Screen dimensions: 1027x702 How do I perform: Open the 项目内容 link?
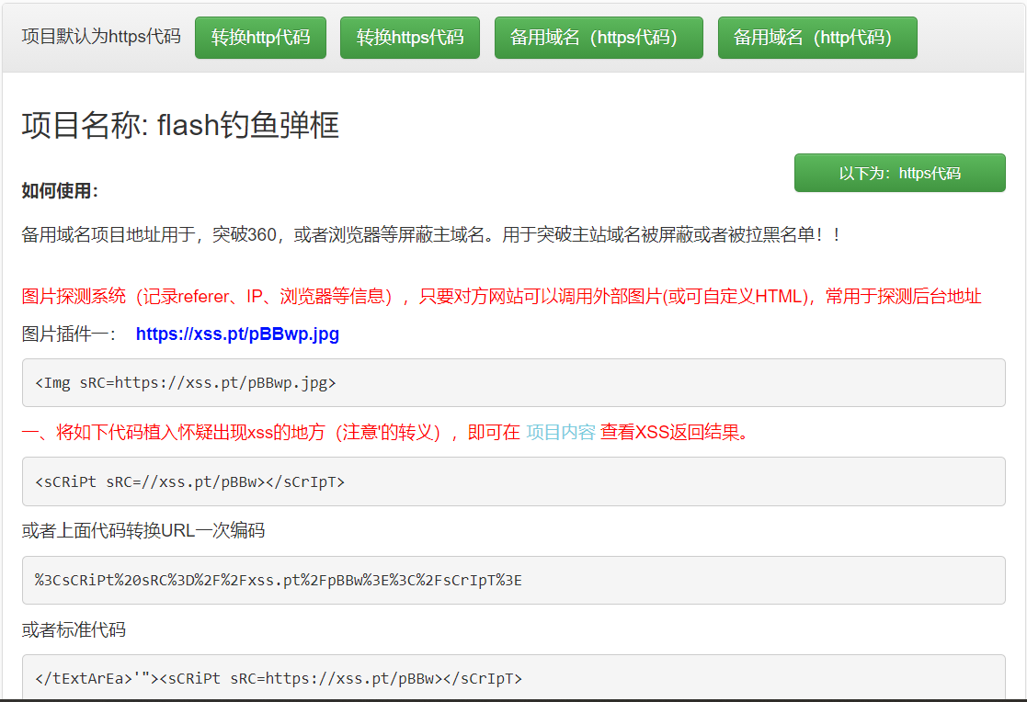(561, 432)
